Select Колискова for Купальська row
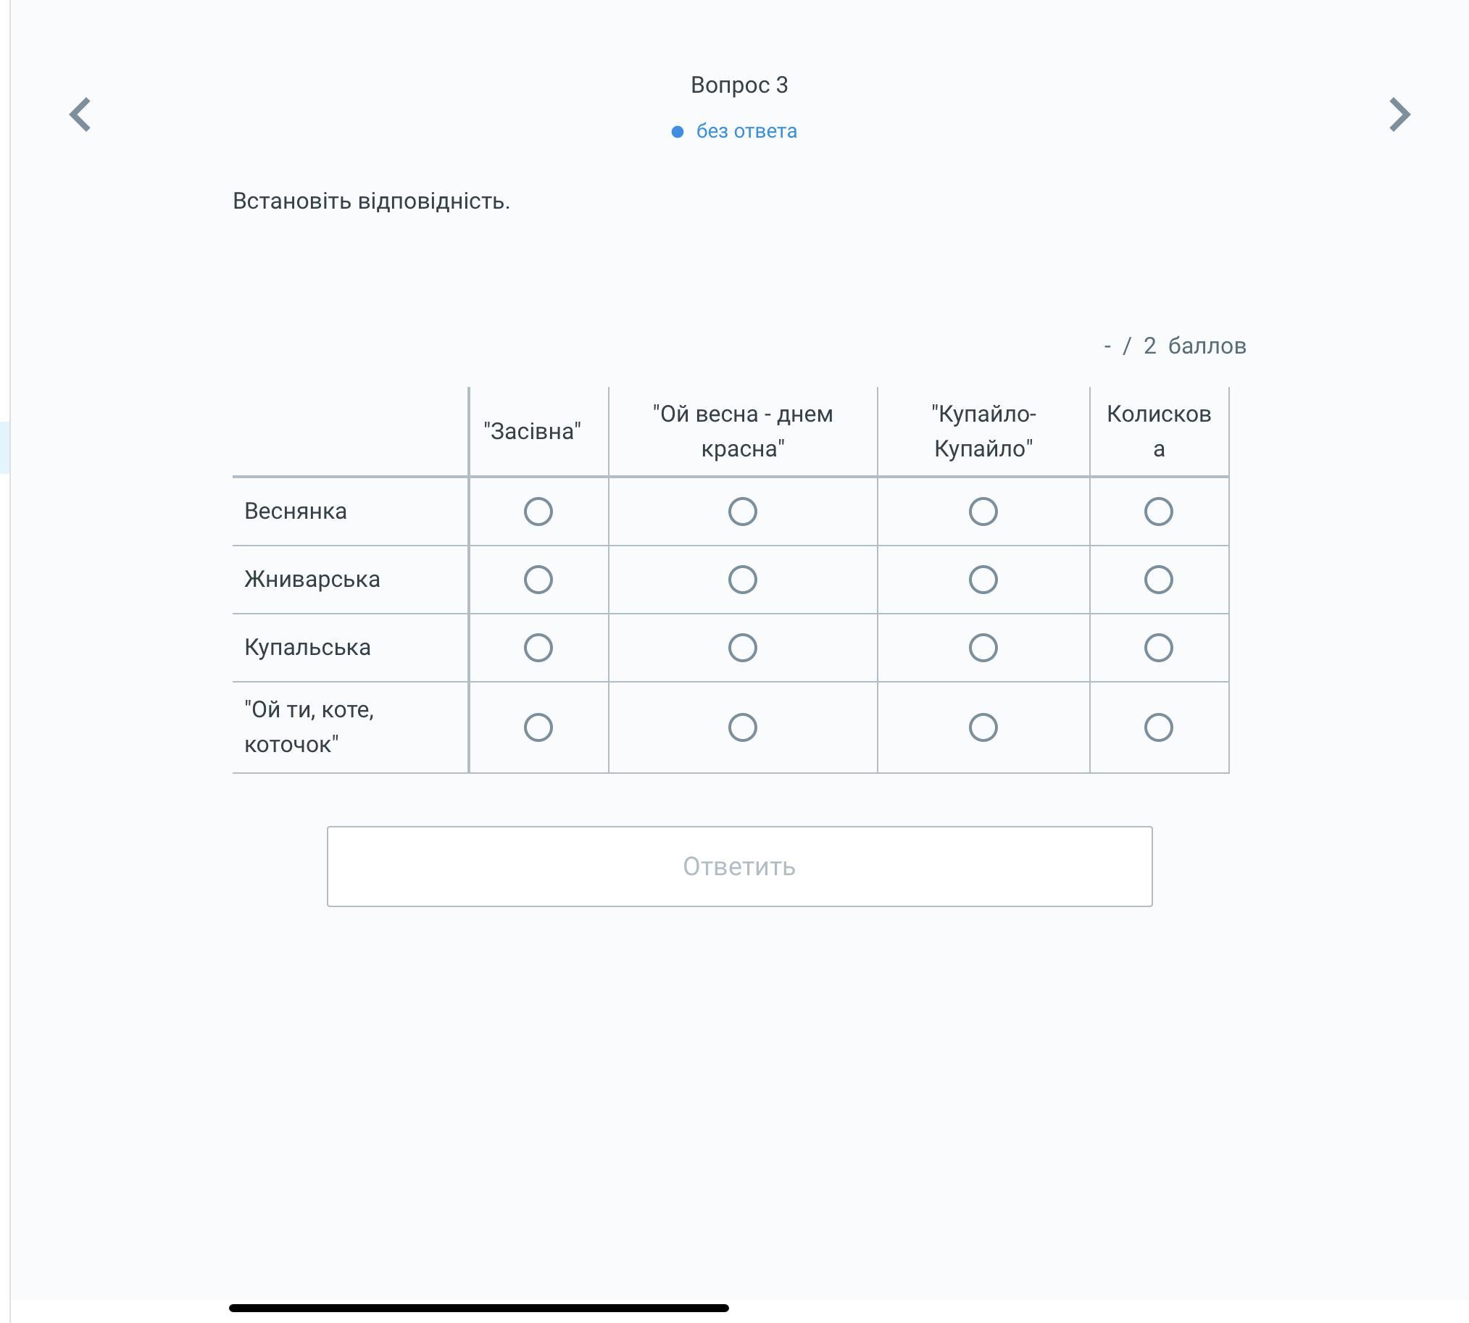The width and height of the screenshot is (1469, 1323). click(x=1159, y=648)
